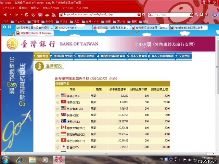Open forward button history dropdown arrow
The image size is (219, 164).
[x=22, y=15]
